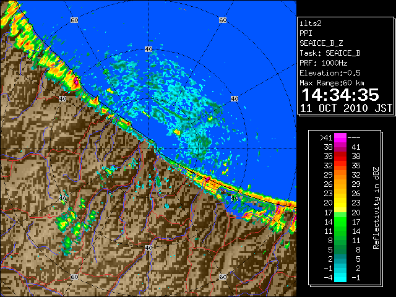Click the '60' range label in the southeast
The image size is (396, 297).
pos(223,277)
